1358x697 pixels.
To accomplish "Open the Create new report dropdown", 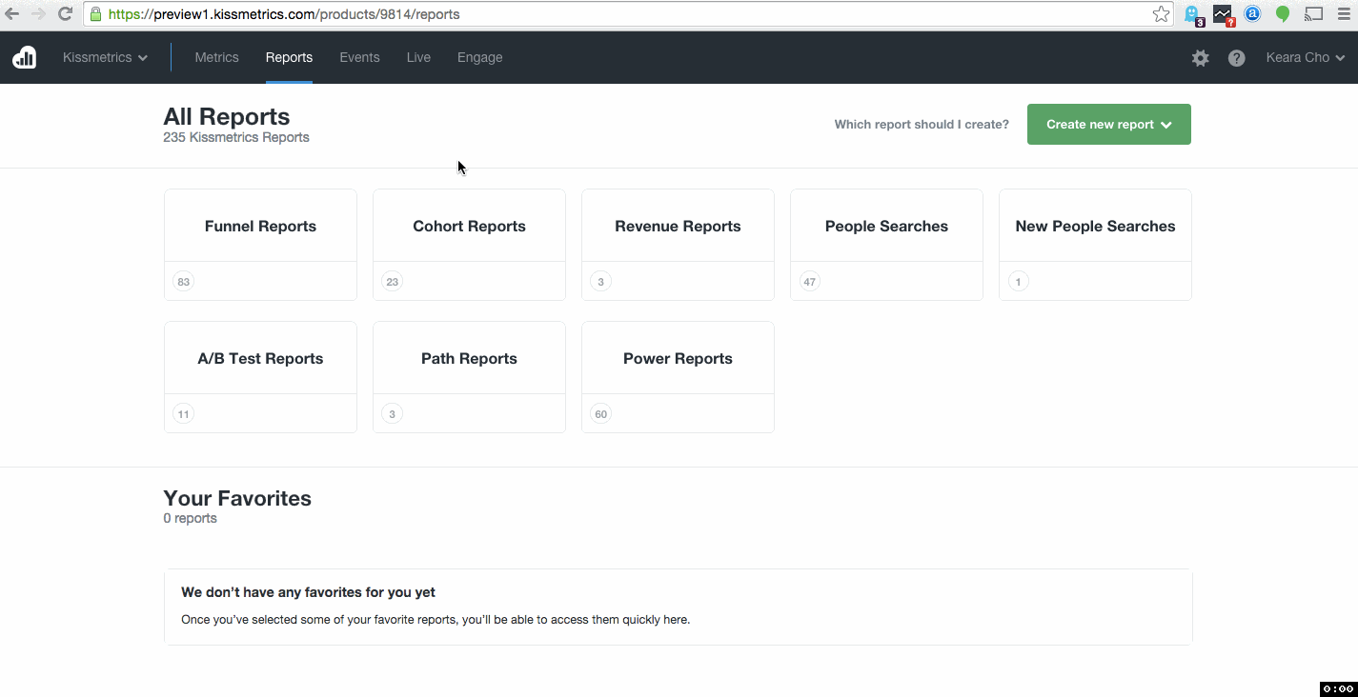I will (x=1109, y=125).
